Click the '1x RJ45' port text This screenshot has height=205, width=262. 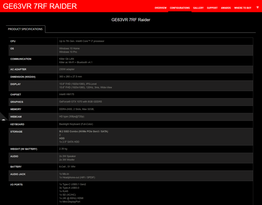[64, 191]
